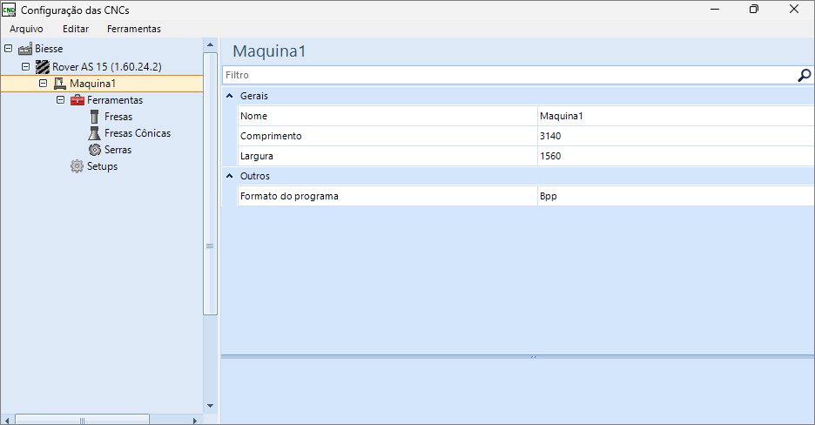Collapse the Gerais property group
The image size is (815, 425).
[x=229, y=96]
